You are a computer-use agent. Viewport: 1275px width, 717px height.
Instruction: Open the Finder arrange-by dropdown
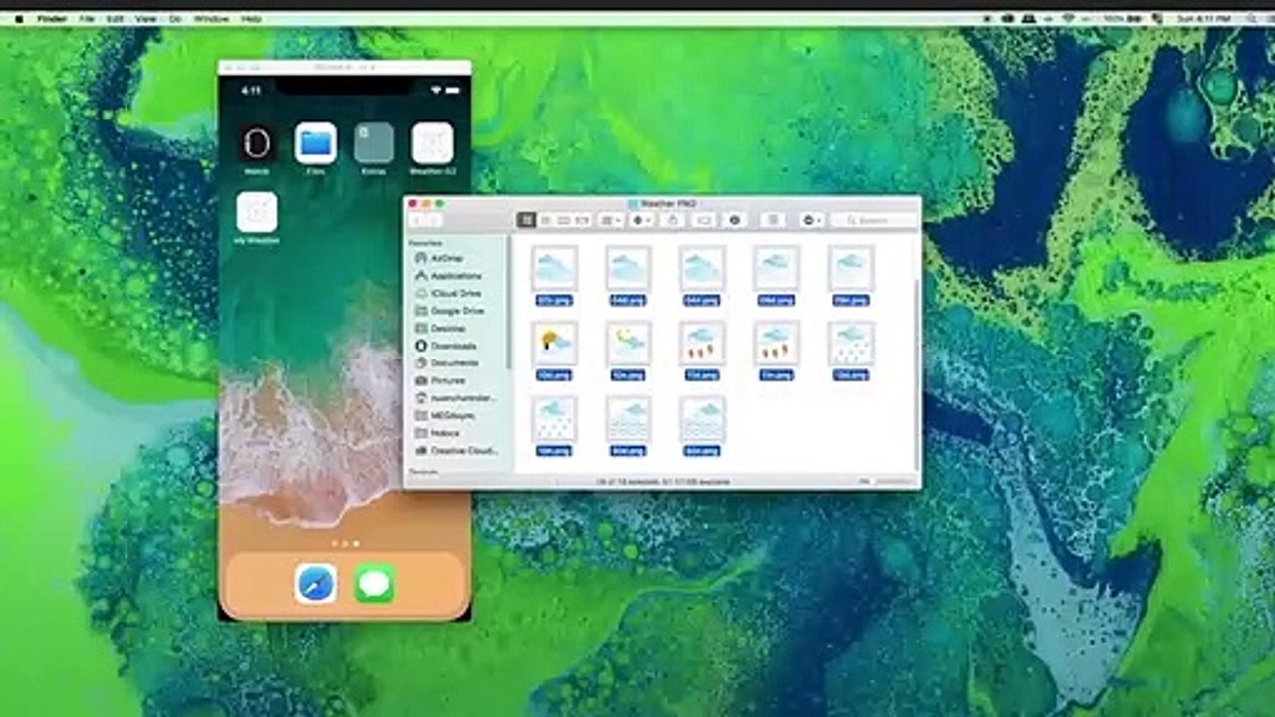pos(611,220)
